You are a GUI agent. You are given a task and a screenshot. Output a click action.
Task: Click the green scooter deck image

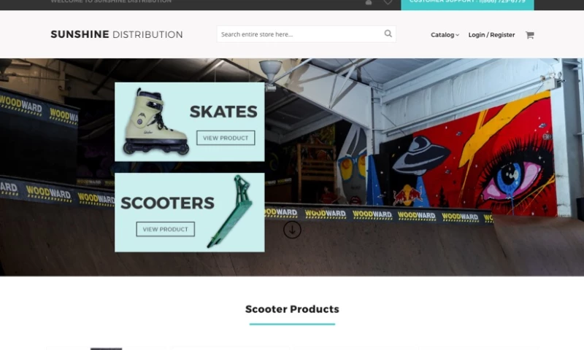point(230,211)
